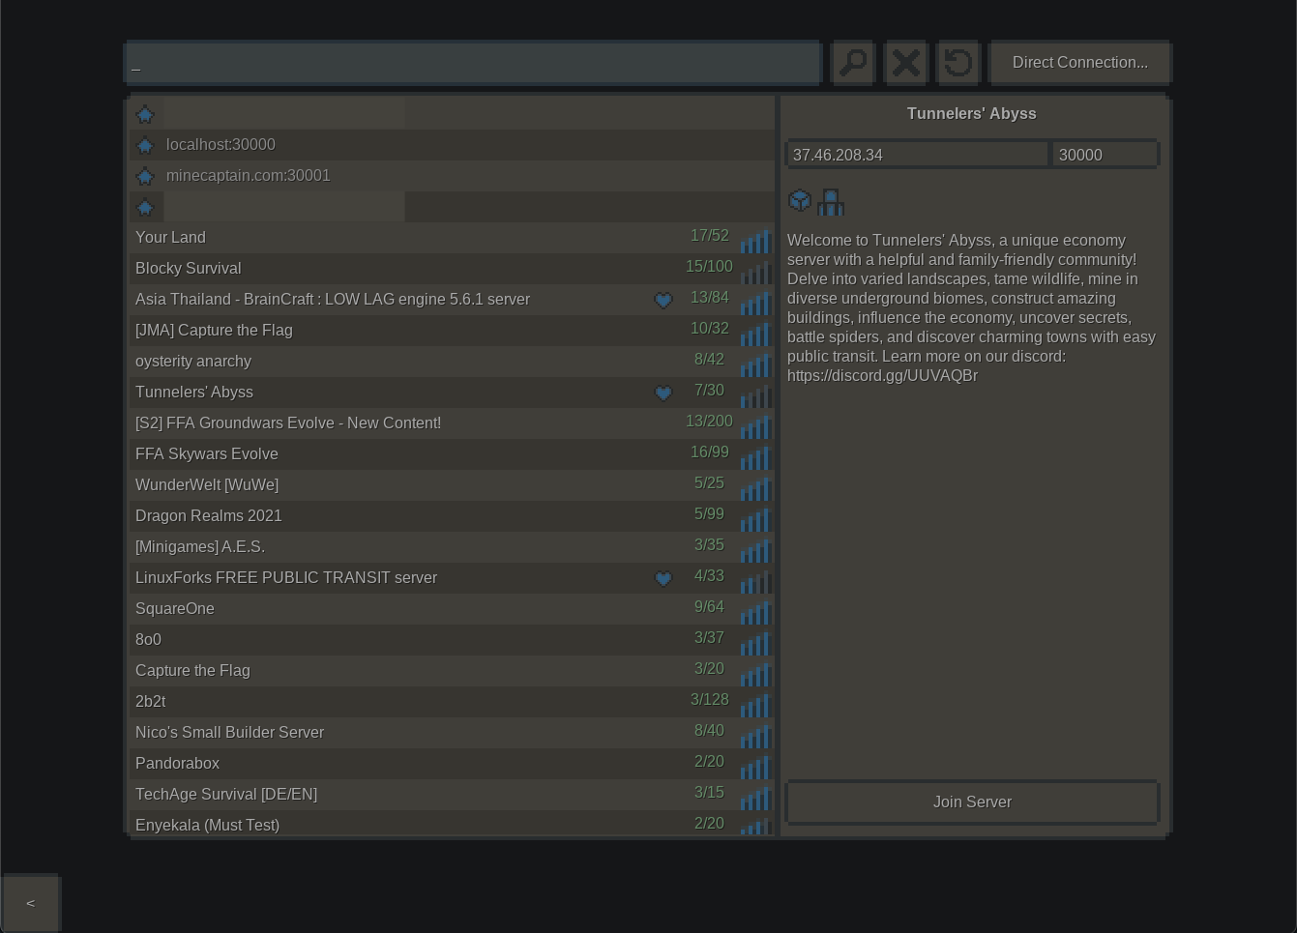The height and width of the screenshot is (933, 1297).
Task: Clear the search with the X icon
Action: [x=906, y=63]
